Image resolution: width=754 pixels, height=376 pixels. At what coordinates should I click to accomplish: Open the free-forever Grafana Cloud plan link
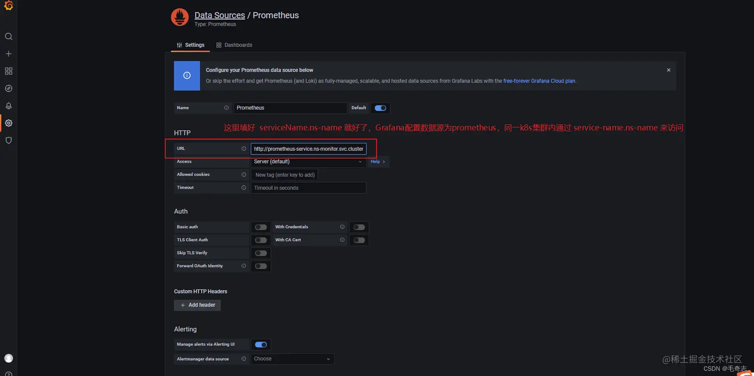pos(539,81)
